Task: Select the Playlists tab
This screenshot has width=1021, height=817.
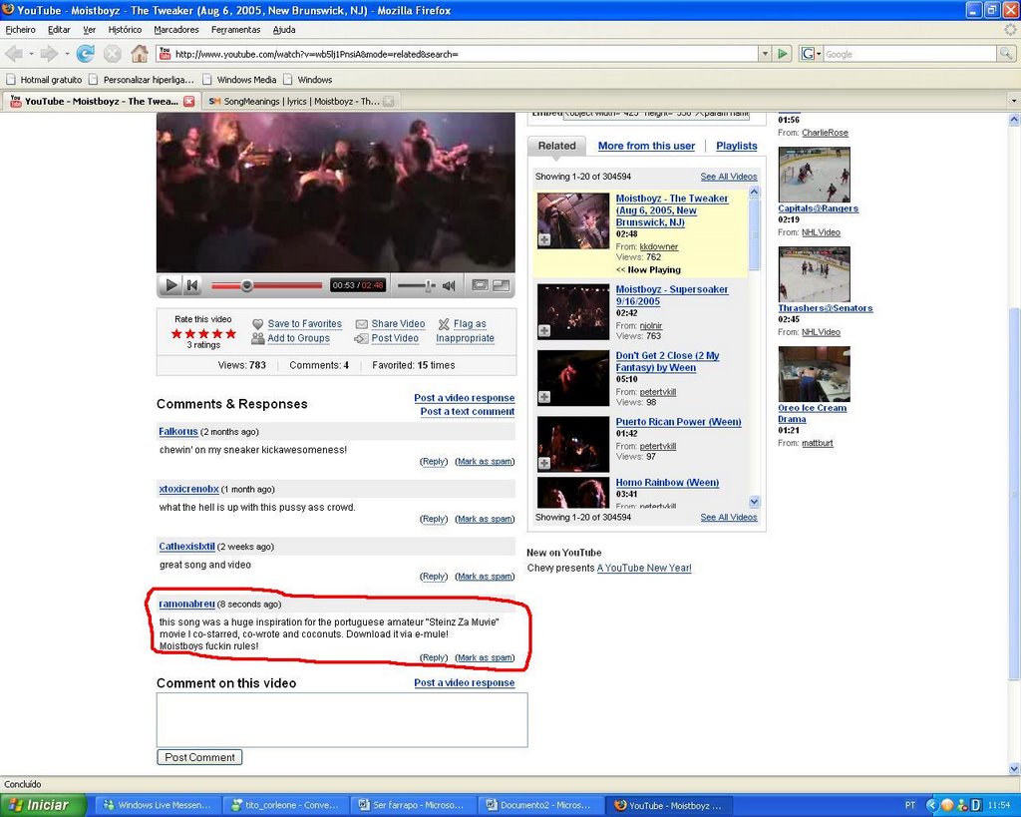Action: 737,146
